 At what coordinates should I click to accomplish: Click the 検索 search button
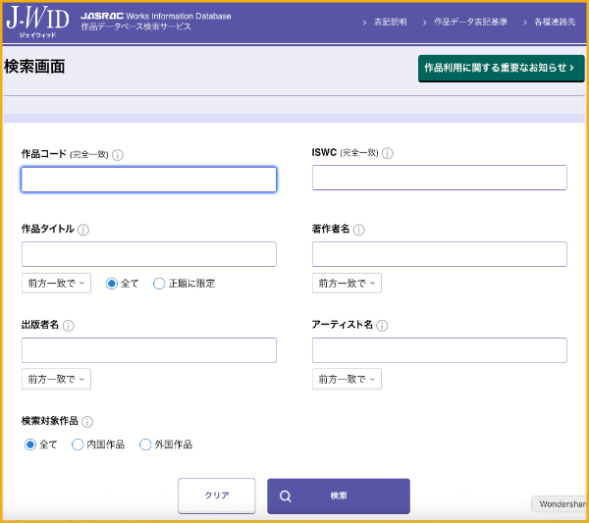click(x=339, y=496)
